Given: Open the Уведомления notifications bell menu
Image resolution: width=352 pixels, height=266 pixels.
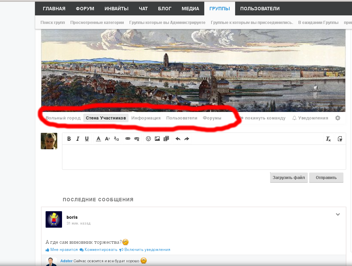Looking at the screenshot, I should click(x=310, y=118).
